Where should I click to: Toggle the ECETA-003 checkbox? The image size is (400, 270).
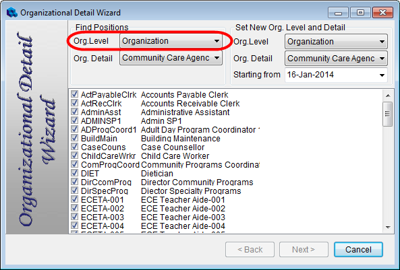[74, 217]
